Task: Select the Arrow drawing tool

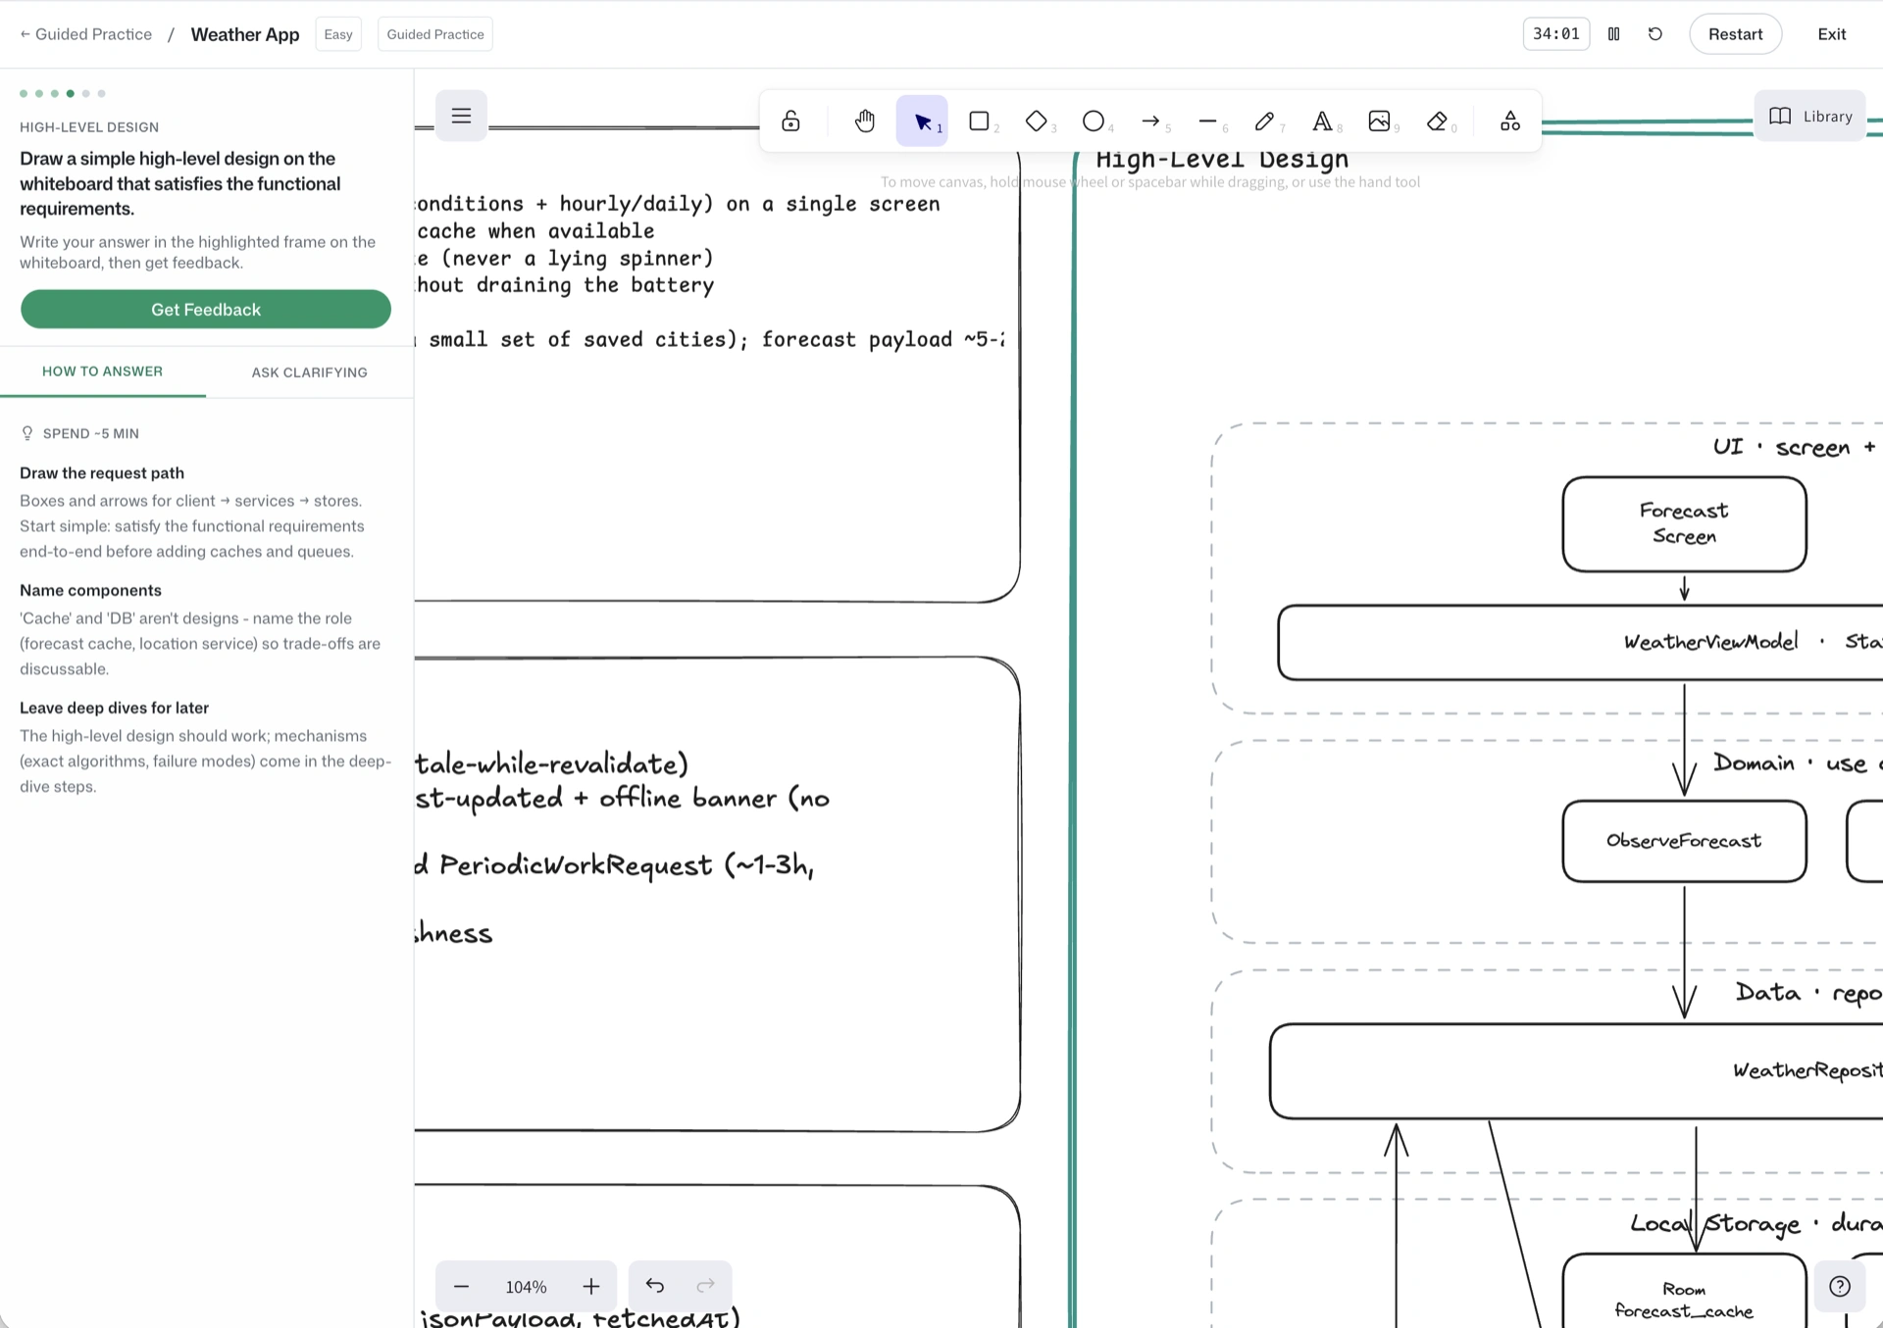Action: [1150, 121]
